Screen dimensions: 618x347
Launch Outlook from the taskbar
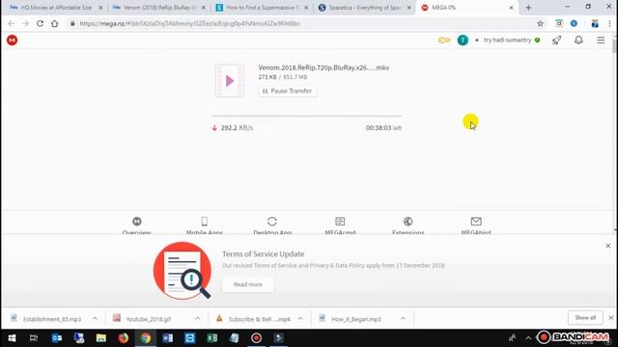coord(56,338)
